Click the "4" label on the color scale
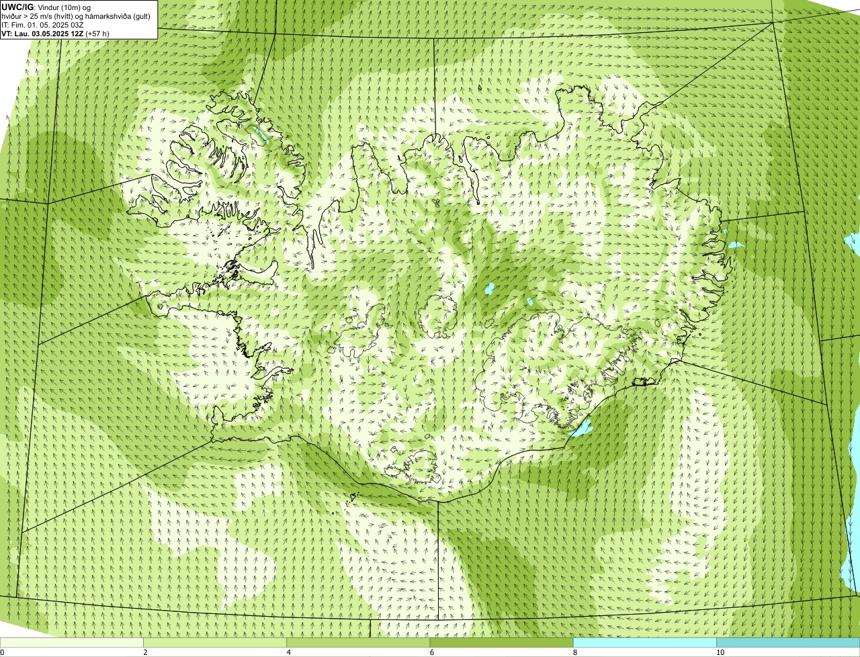This screenshot has width=860, height=657. [x=288, y=652]
